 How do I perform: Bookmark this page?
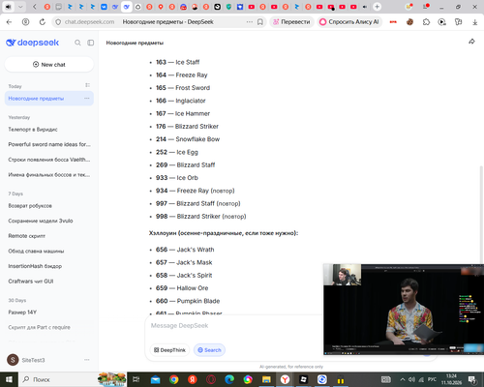(x=260, y=22)
